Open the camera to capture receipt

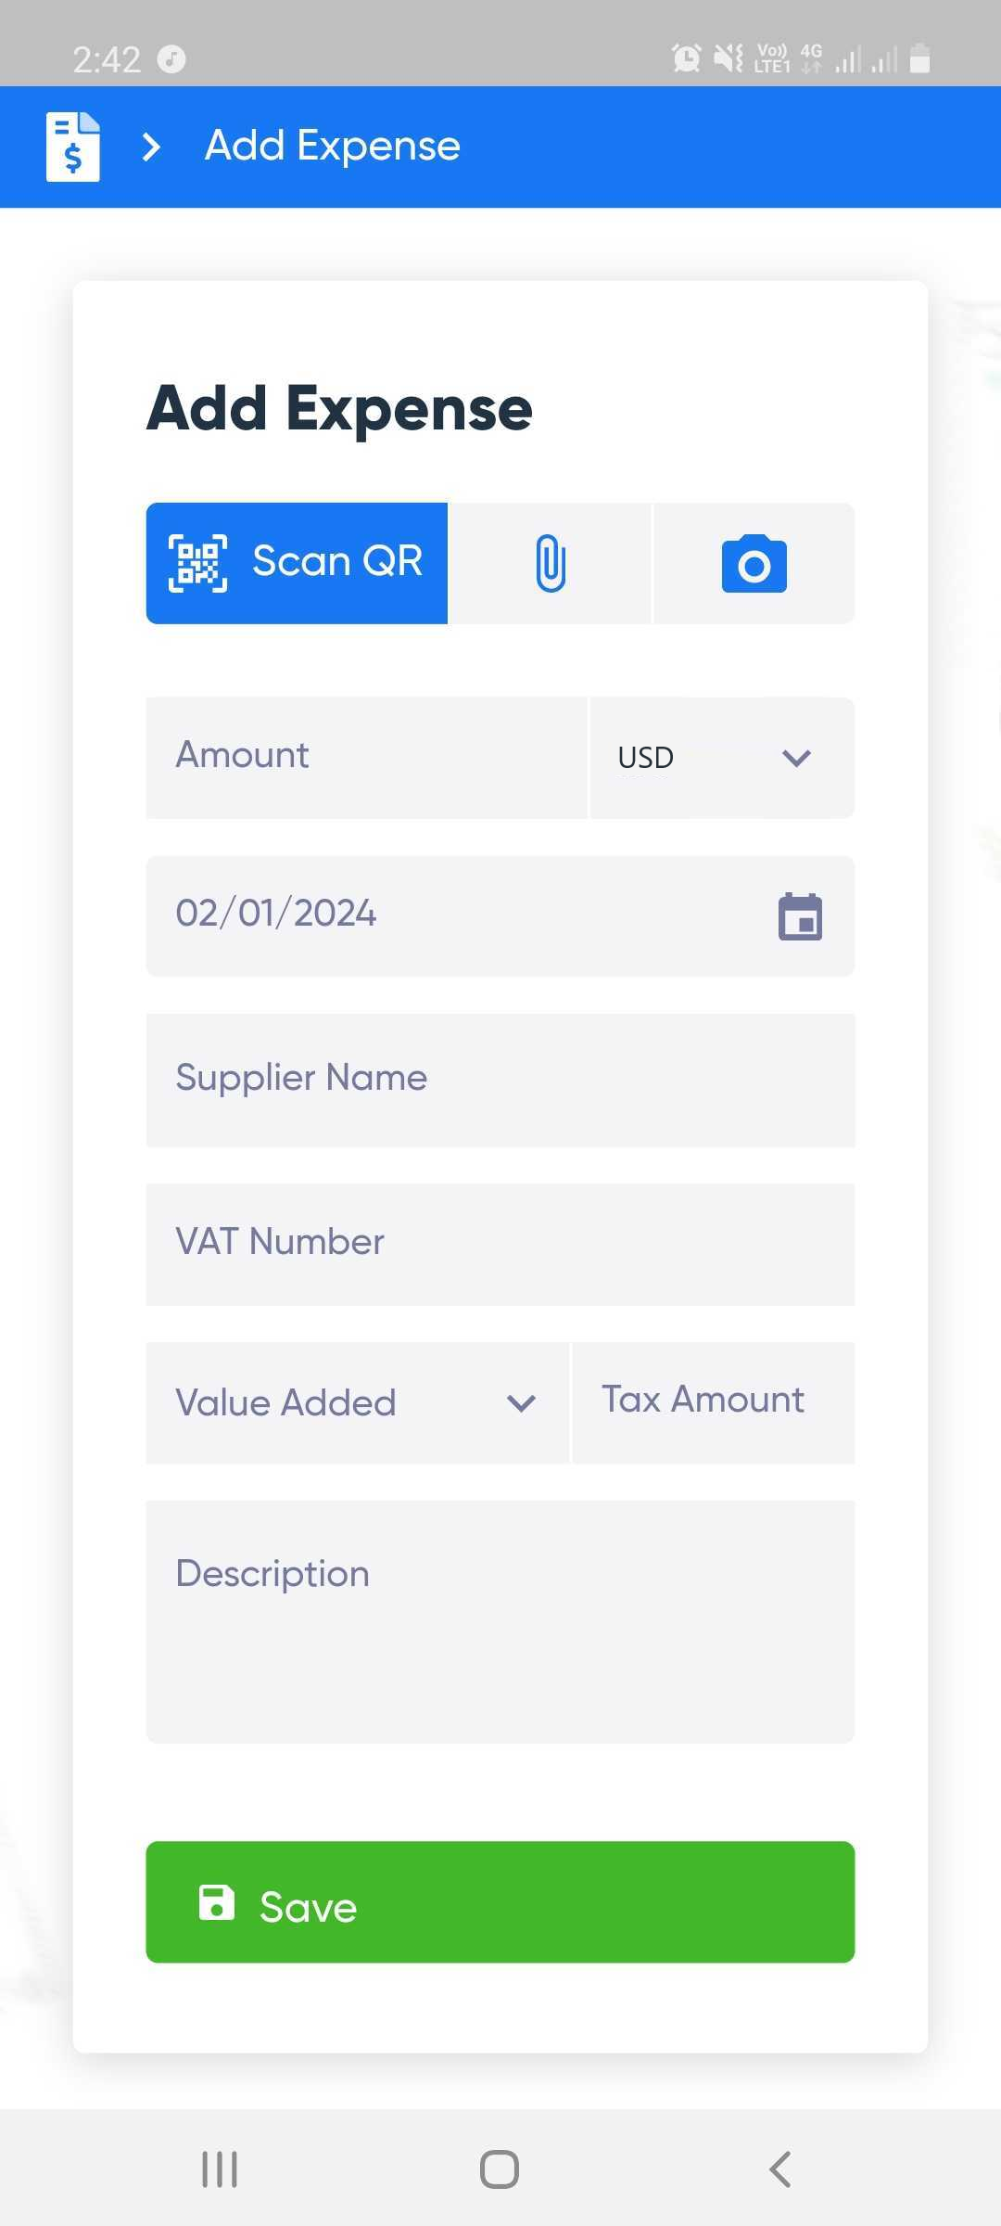[x=754, y=563]
